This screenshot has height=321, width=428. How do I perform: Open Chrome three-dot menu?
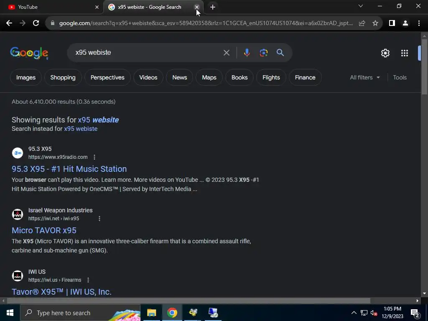coord(419,23)
